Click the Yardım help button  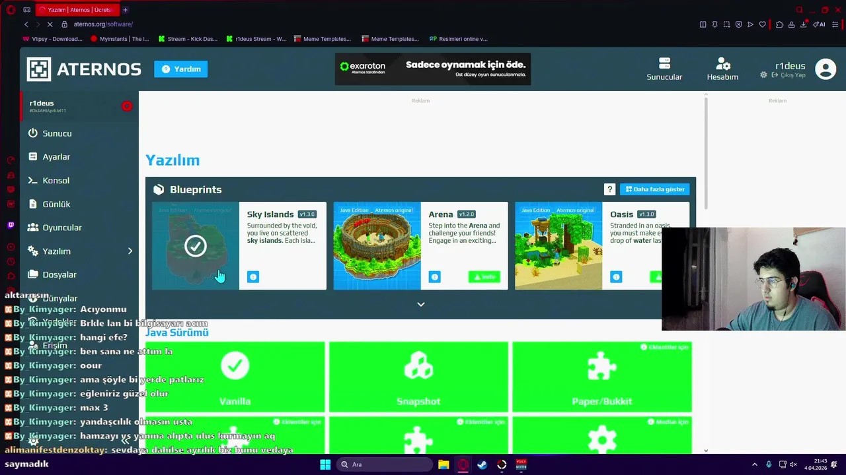tap(180, 69)
